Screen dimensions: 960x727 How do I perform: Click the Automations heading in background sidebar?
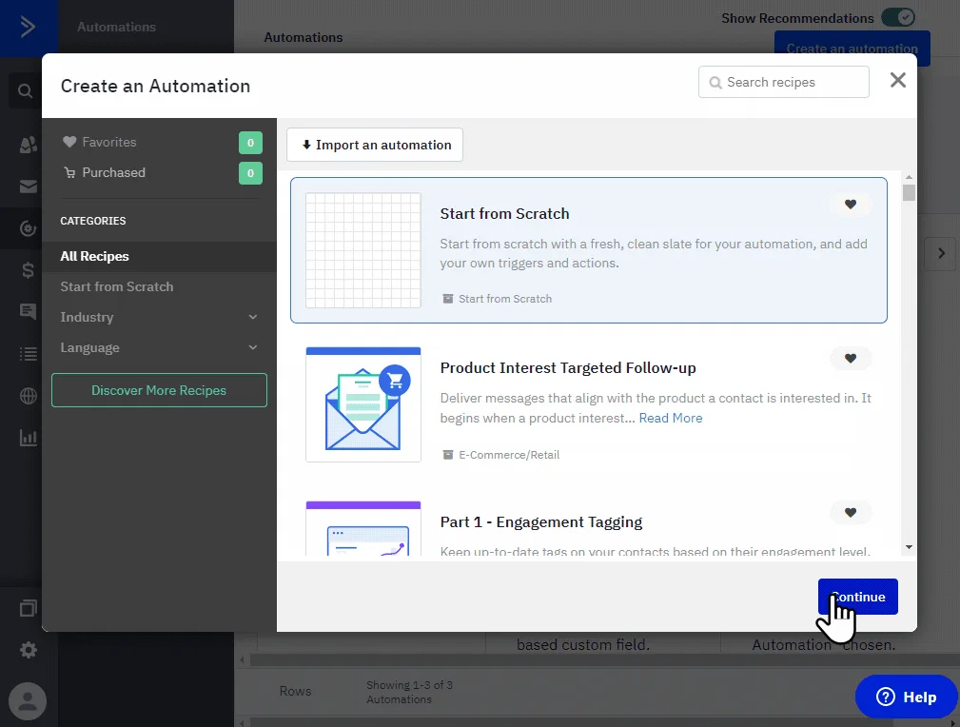[116, 27]
